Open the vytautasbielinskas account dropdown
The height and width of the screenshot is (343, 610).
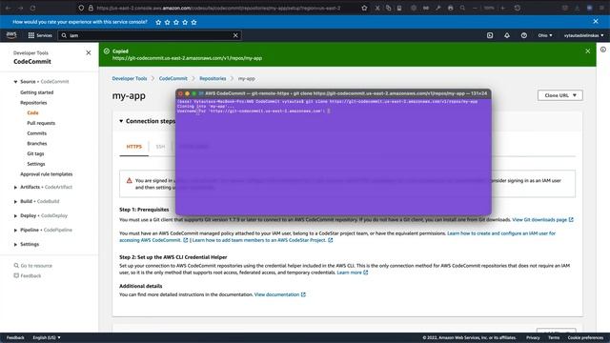tap(583, 35)
